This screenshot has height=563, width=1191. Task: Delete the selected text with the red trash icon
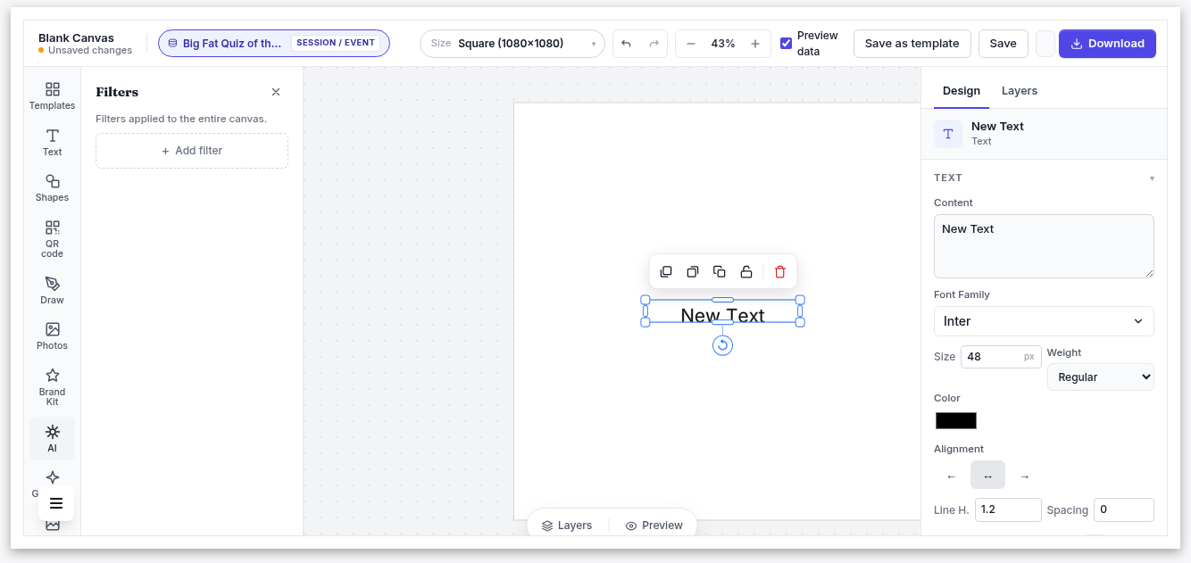780,272
